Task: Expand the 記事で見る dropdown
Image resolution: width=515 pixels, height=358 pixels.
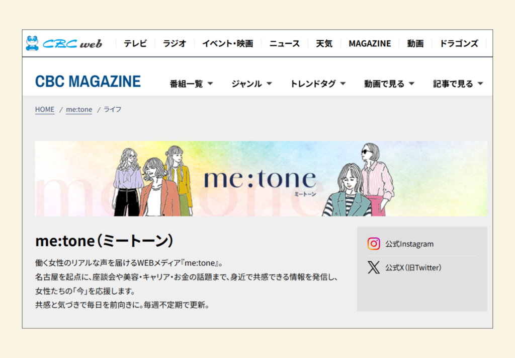Action: tap(458, 84)
